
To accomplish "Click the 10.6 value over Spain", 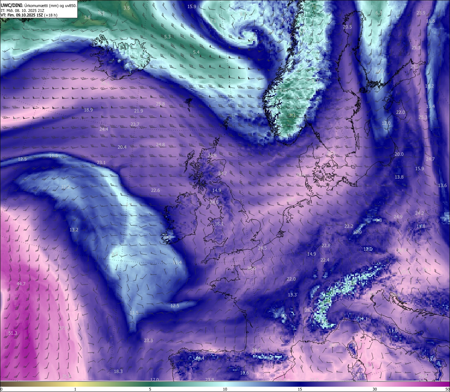I will coord(244,373).
